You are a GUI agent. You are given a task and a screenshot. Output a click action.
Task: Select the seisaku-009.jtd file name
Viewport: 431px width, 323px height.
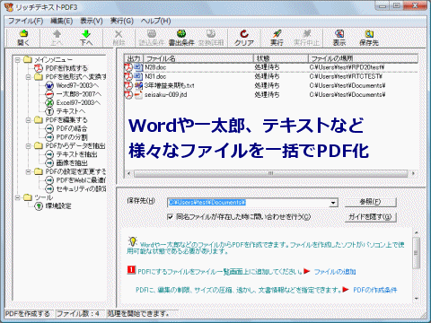[x=166, y=95]
